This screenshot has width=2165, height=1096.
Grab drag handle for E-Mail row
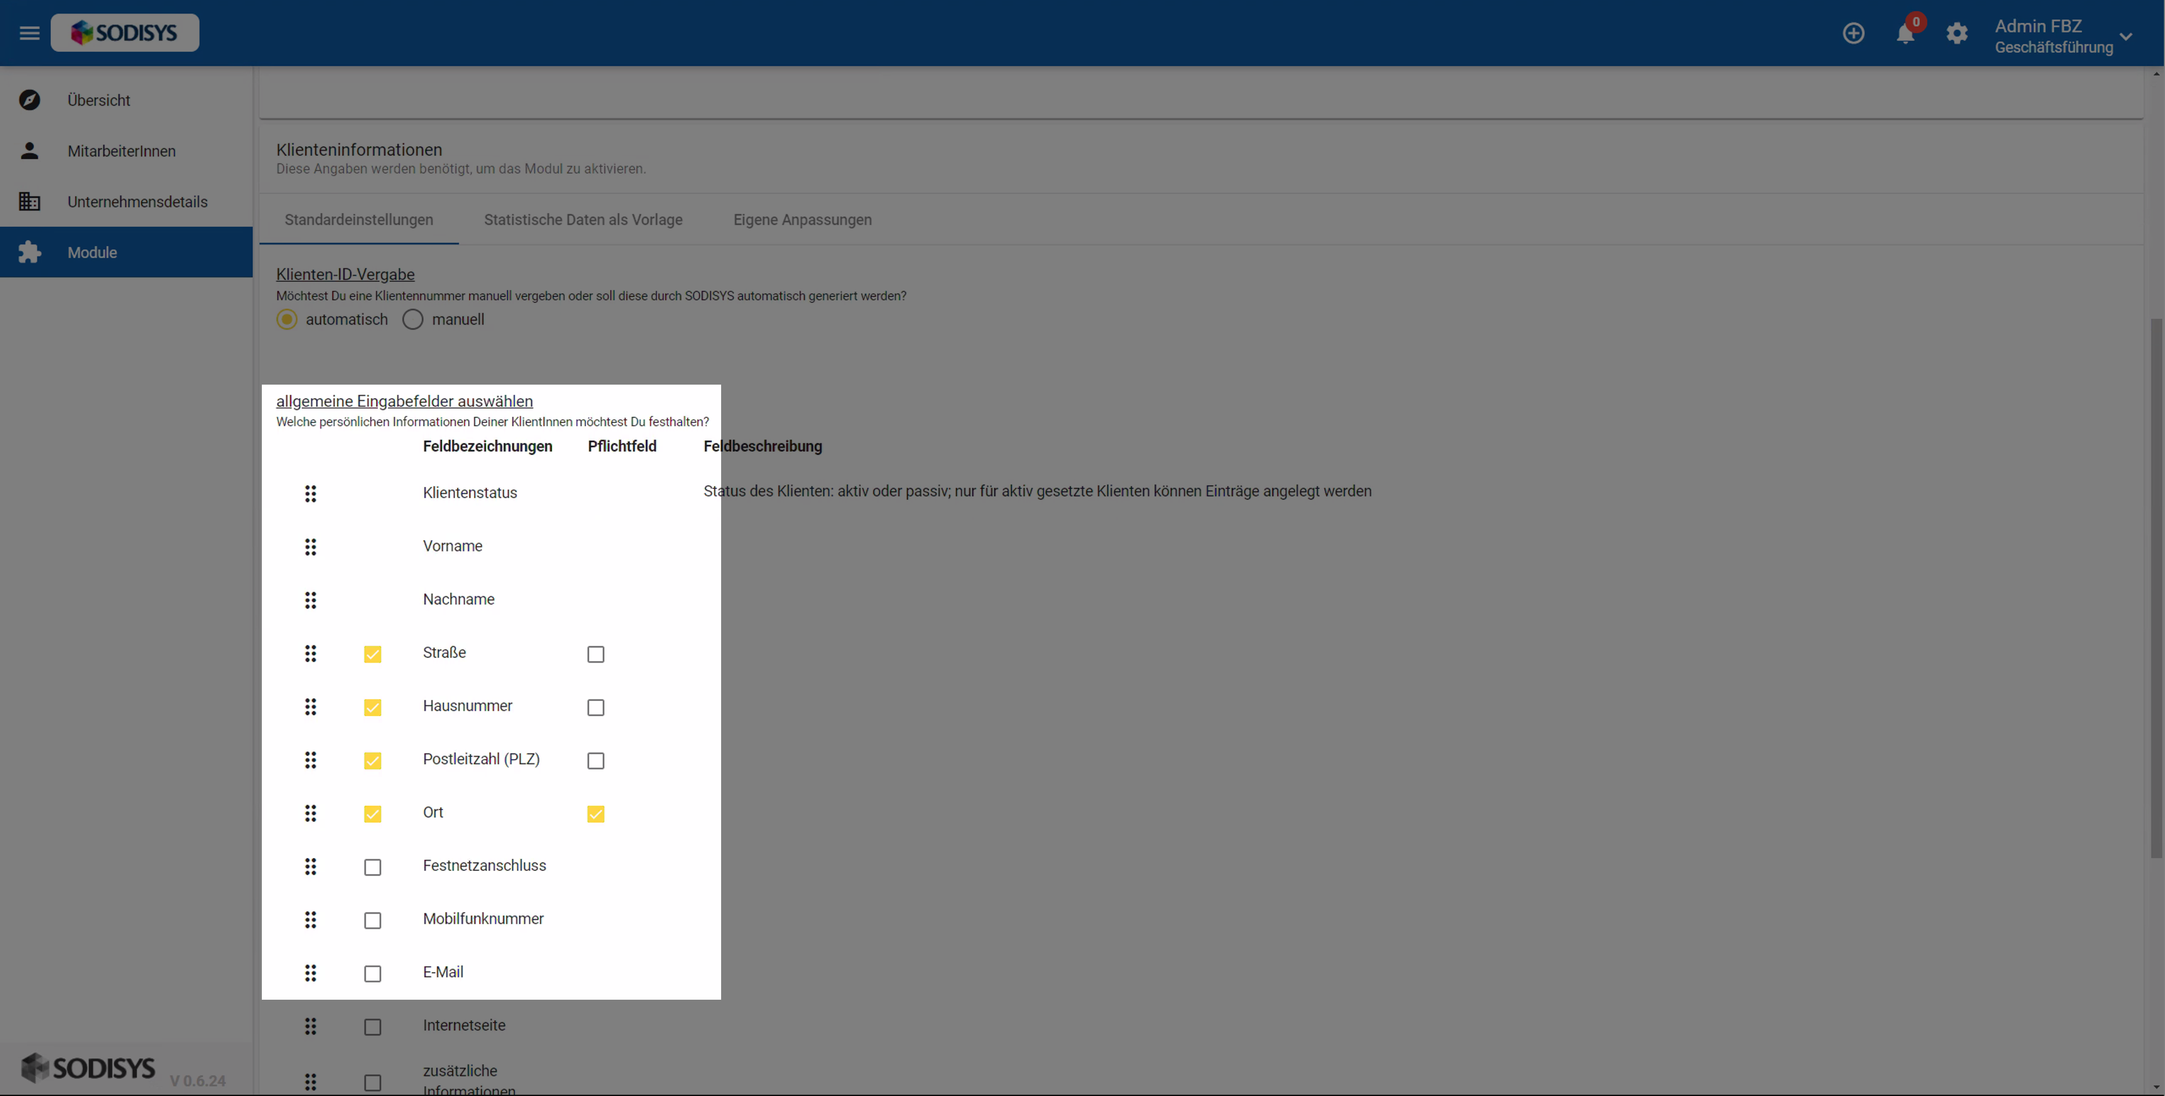pos(310,973)
